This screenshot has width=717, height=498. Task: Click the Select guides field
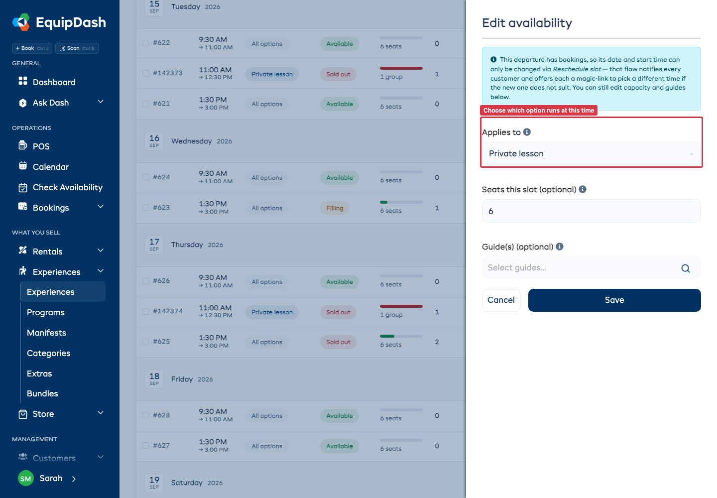591,268
